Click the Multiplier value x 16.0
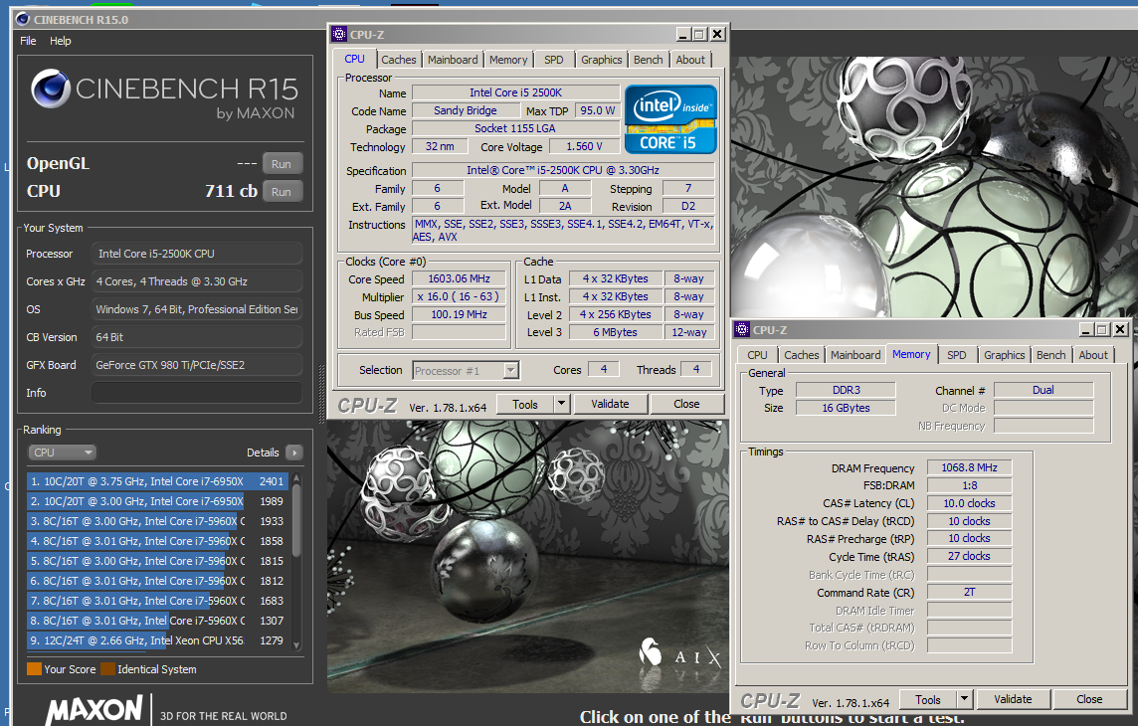1138x726 pixels. click(x=459, y=296)
